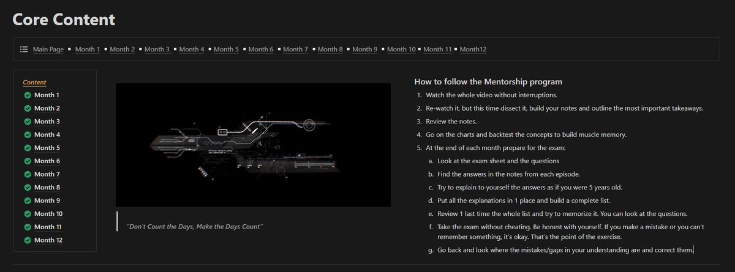Viewport: 735px width, 272px height.
Task: Open Month 11 from the top navigation bar
Action: 437,50
